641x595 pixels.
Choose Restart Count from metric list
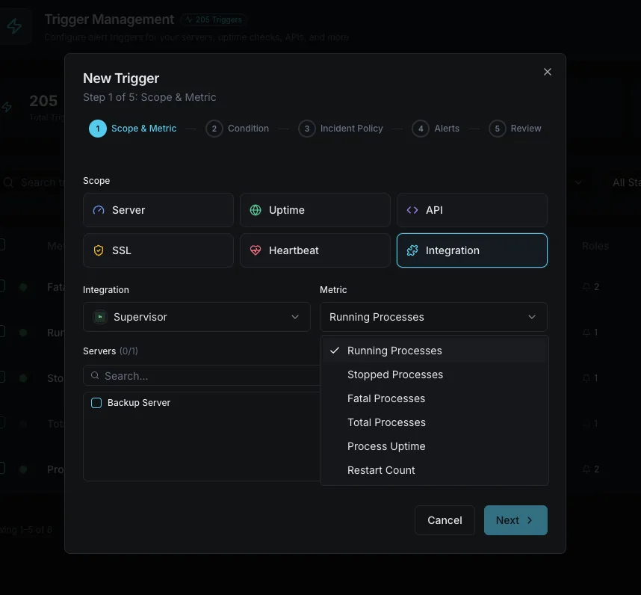tap(434, 470)
